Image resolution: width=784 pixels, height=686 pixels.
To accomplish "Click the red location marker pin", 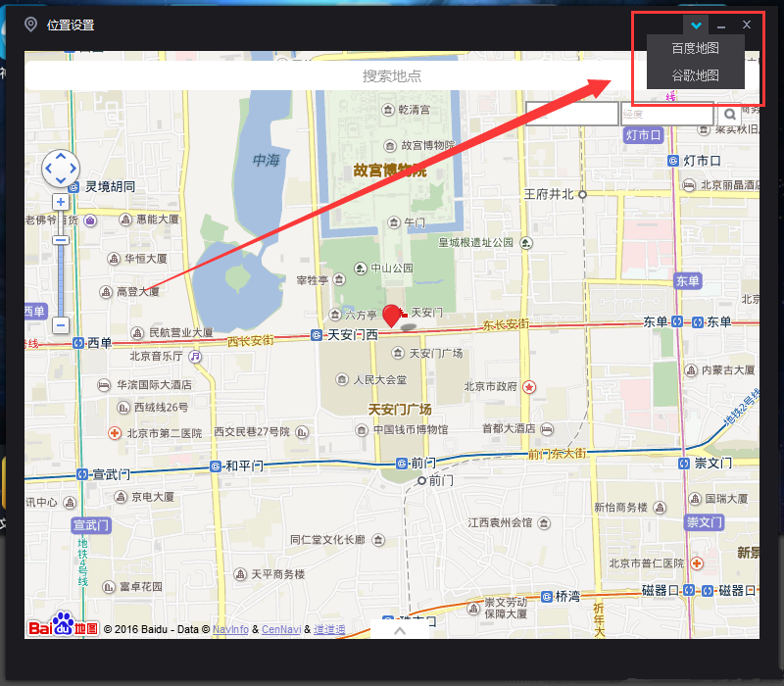I will coord(391,316).
